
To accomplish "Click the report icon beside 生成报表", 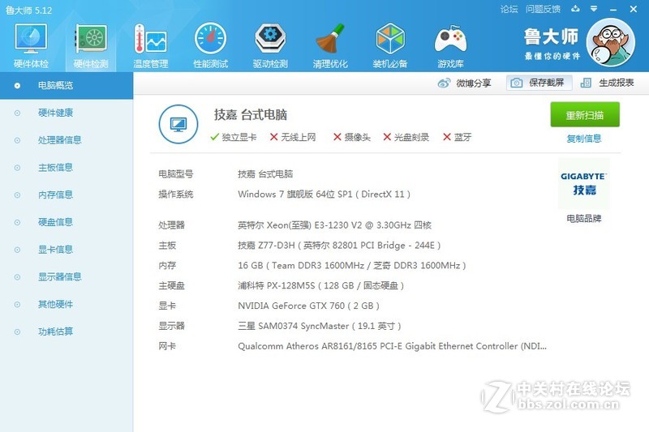I will click(586, 83).
